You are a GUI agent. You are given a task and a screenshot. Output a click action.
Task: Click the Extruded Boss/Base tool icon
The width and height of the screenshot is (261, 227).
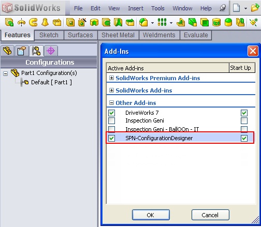pyautogui.click(x=9, y=22)
